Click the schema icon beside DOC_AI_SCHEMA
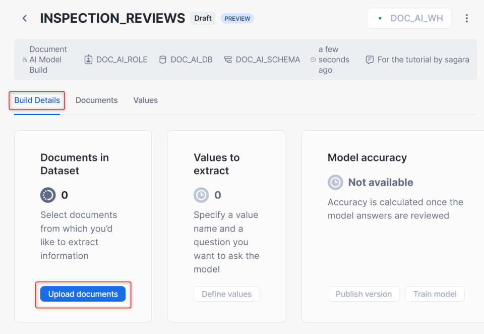 [x=228, y=60]
